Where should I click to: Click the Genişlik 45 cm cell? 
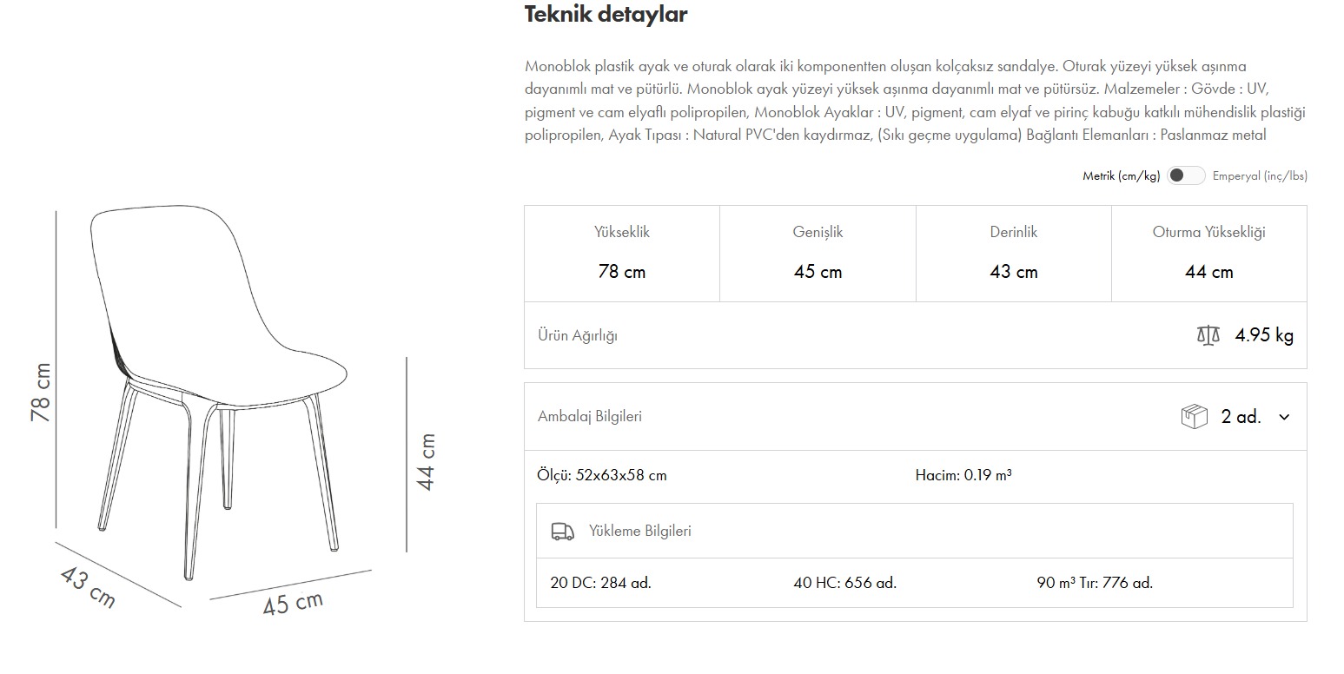[818, 253]
